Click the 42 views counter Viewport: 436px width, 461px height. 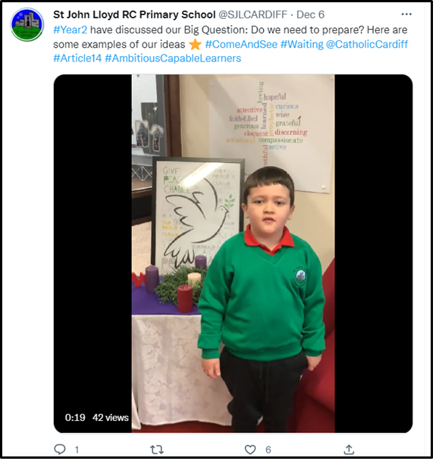[x=111, y=419]
